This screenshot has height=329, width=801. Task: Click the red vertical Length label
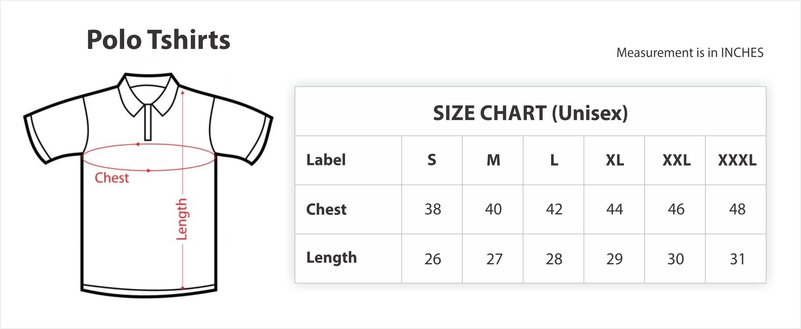click(182, 219)
